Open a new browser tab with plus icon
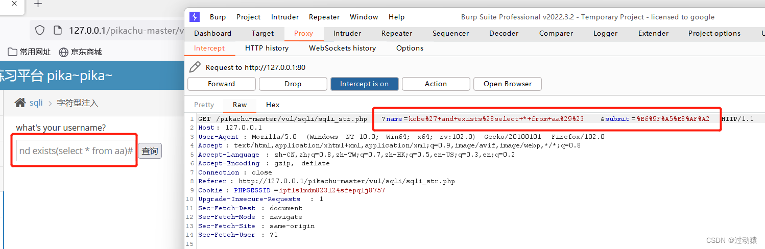The width and height of the screenshot is (765, 249). click(38, 4)
